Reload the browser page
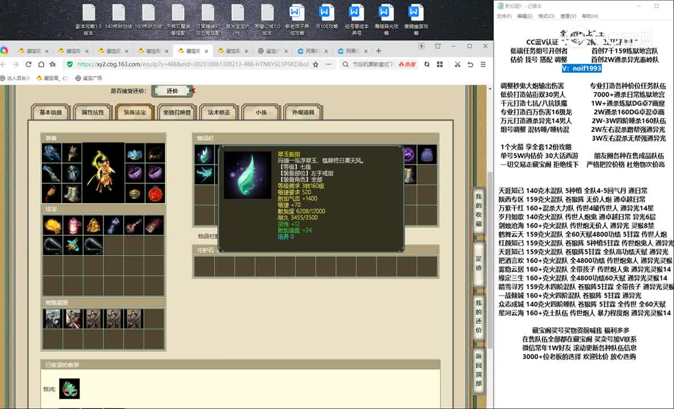 coord(28,64)
